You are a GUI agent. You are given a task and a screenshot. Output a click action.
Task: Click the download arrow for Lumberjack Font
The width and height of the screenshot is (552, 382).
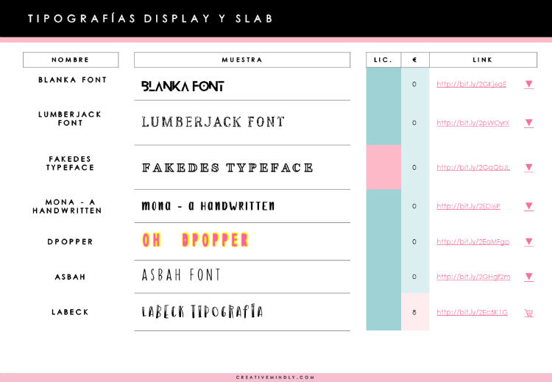(528, 123)
